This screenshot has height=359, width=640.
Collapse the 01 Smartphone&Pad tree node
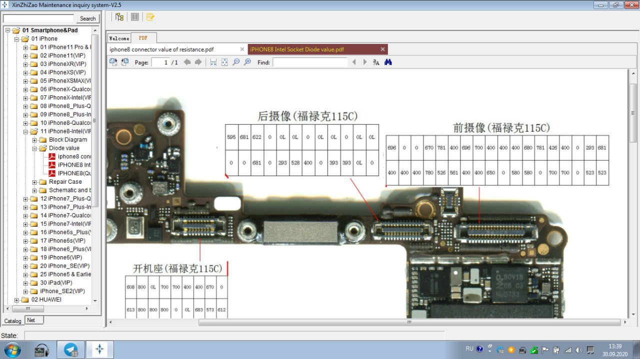click(x=8, y=30)
